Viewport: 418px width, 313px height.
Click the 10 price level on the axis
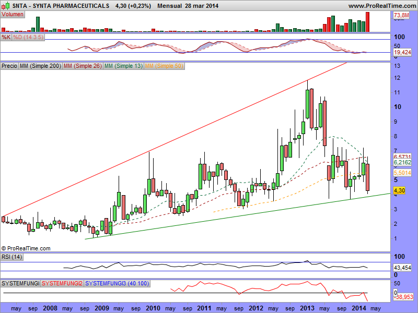(398, 107)
